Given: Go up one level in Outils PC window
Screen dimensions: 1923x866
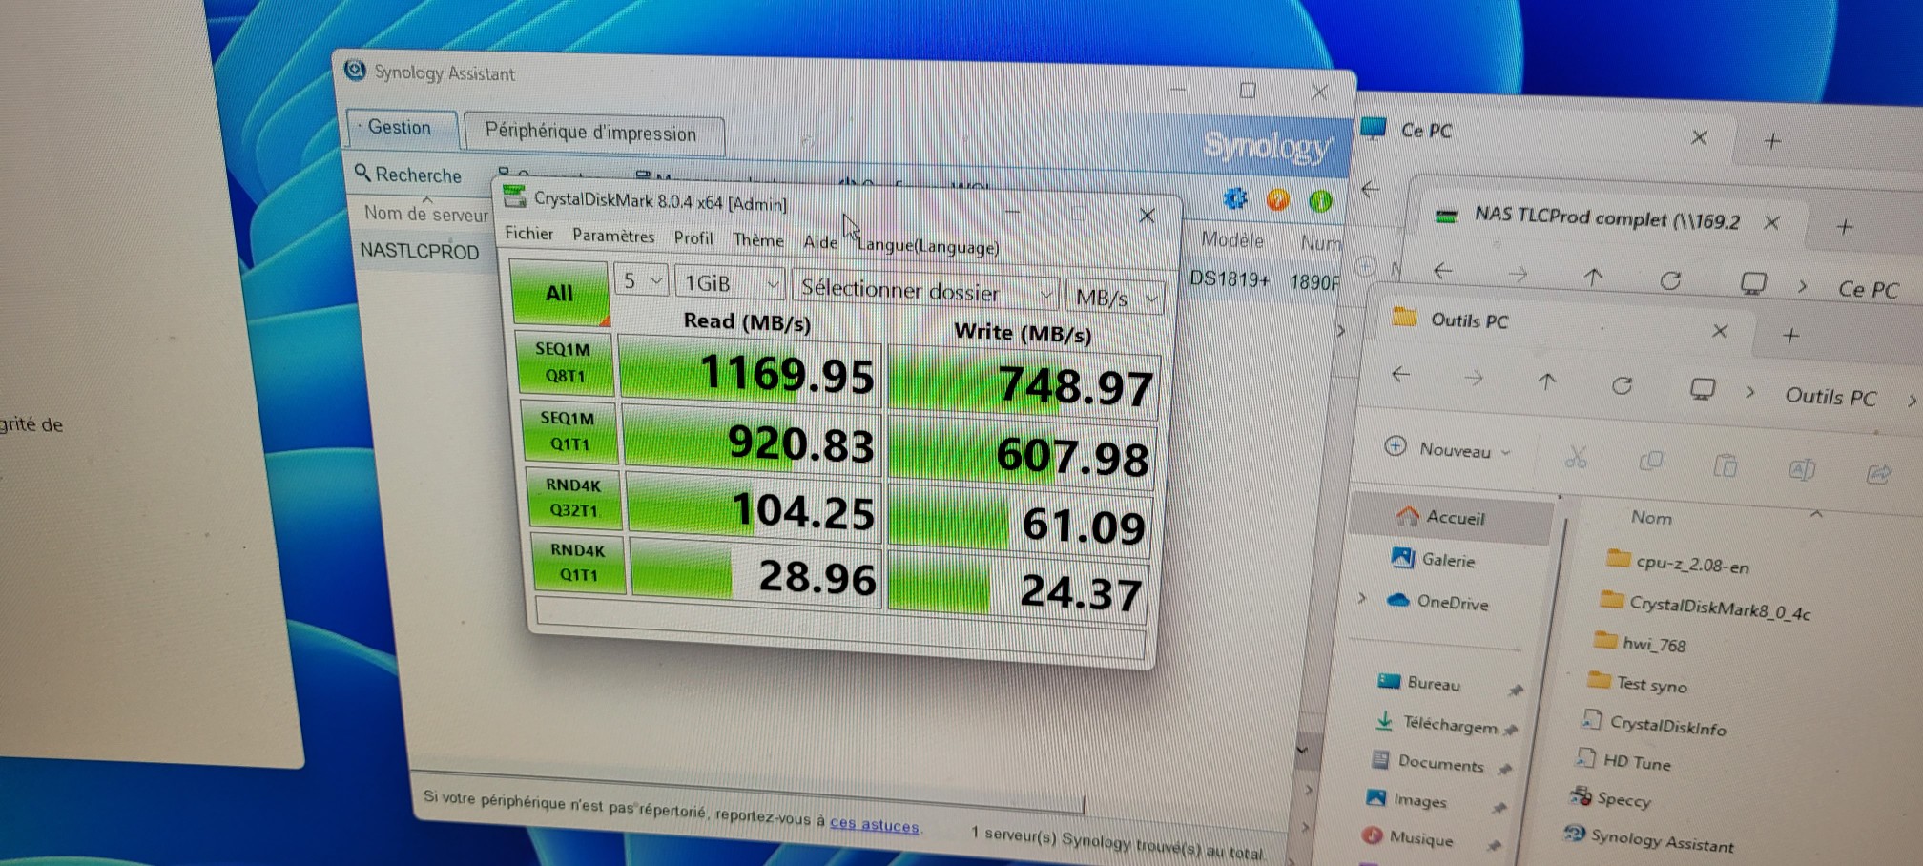Looking at the screenshot, I should [1546, 381].
